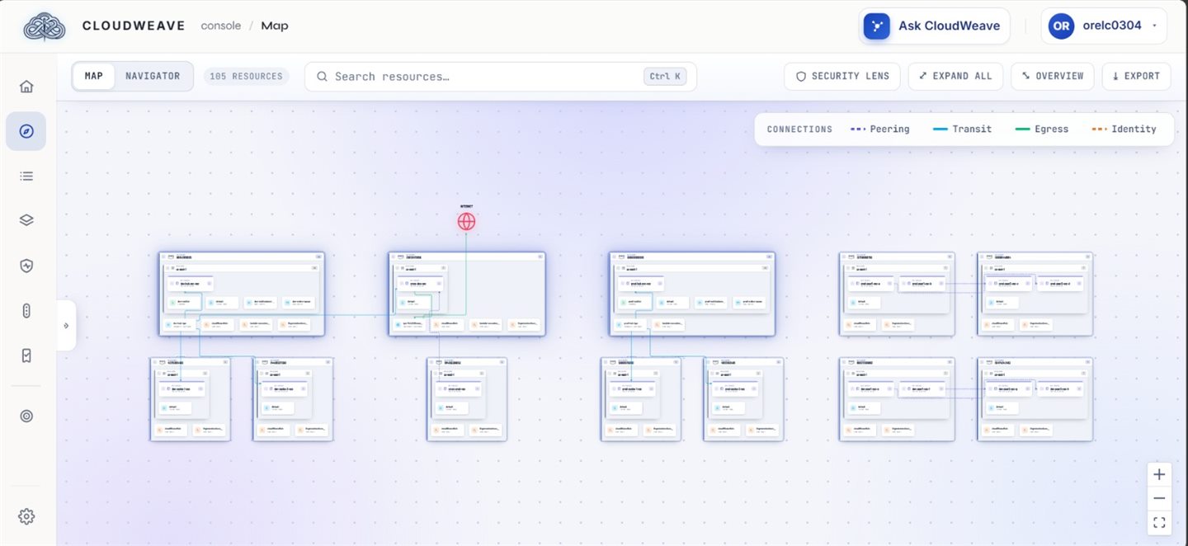This screenshot has height=546, width=1188.
Task: Toggle Peering connections in the legend
Action: (879, 129)
